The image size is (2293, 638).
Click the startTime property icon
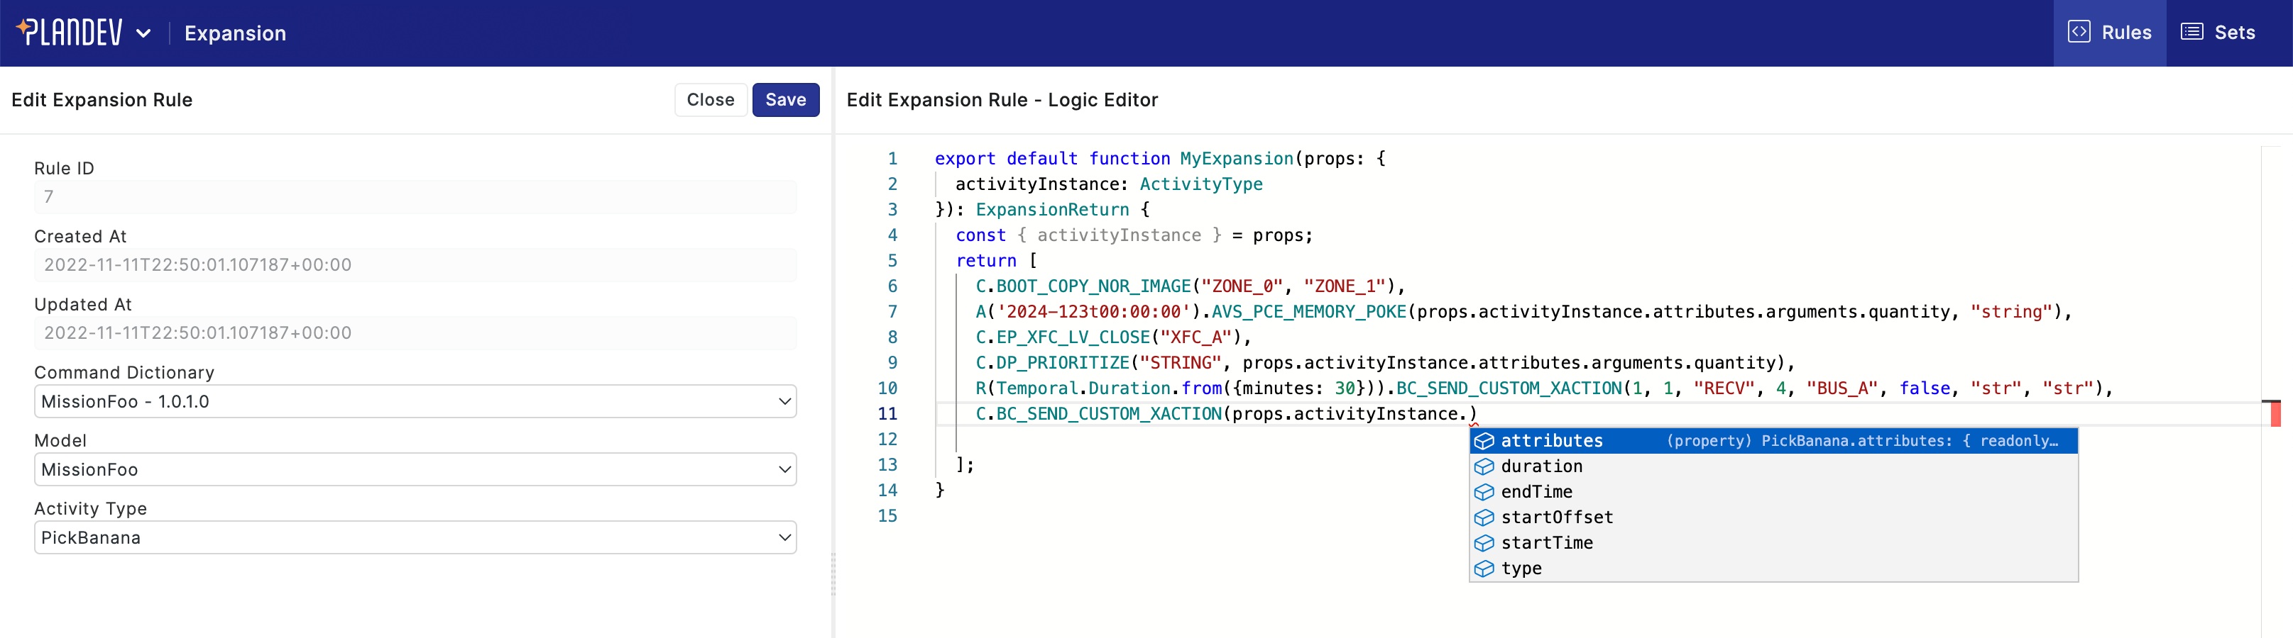pos(1484,542)
